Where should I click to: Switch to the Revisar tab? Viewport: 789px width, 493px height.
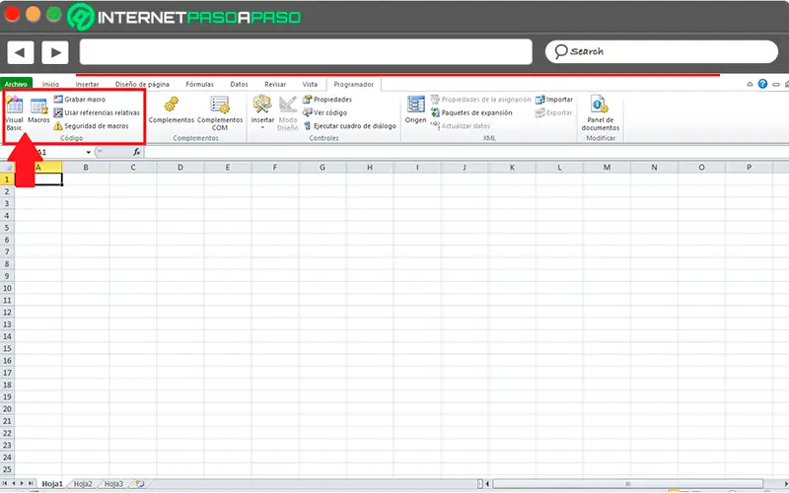point(275,84)
